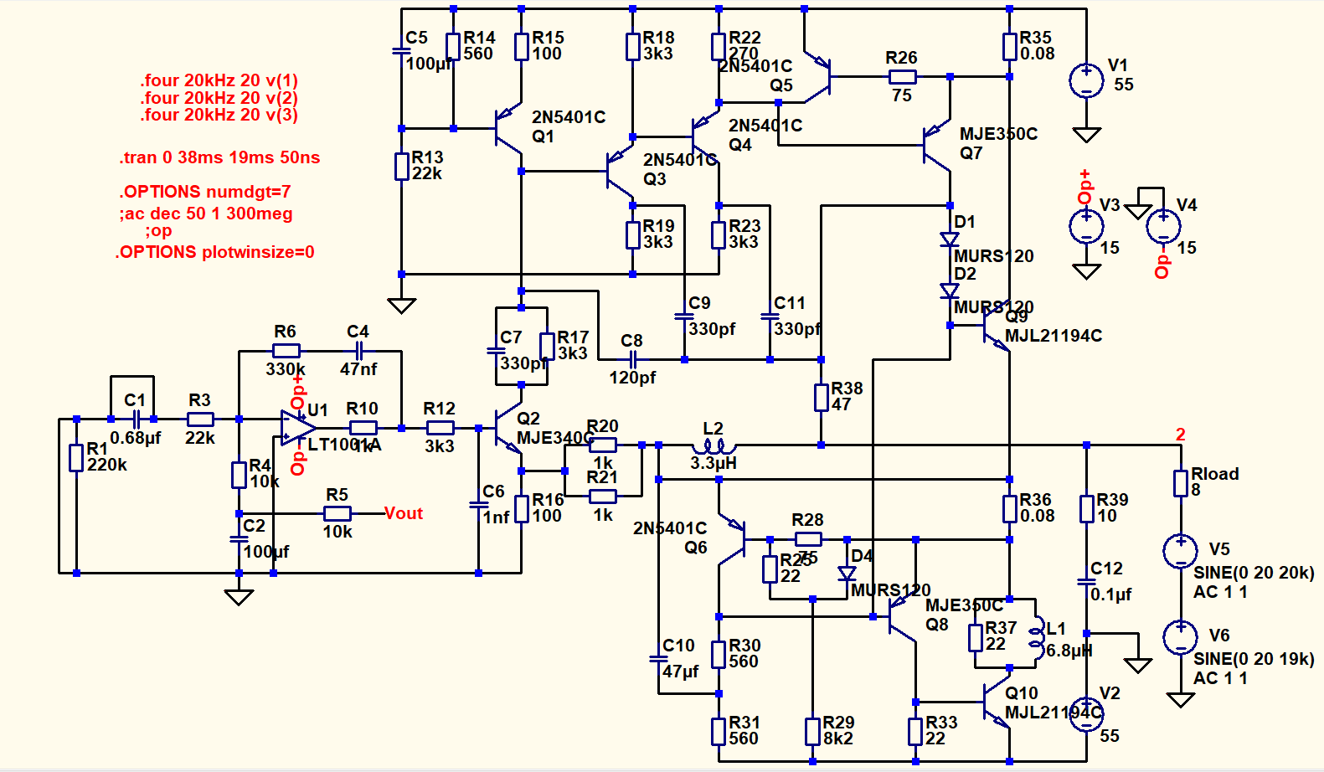Select the R6 resistor symbol
1324x772 pixels.
286,351
